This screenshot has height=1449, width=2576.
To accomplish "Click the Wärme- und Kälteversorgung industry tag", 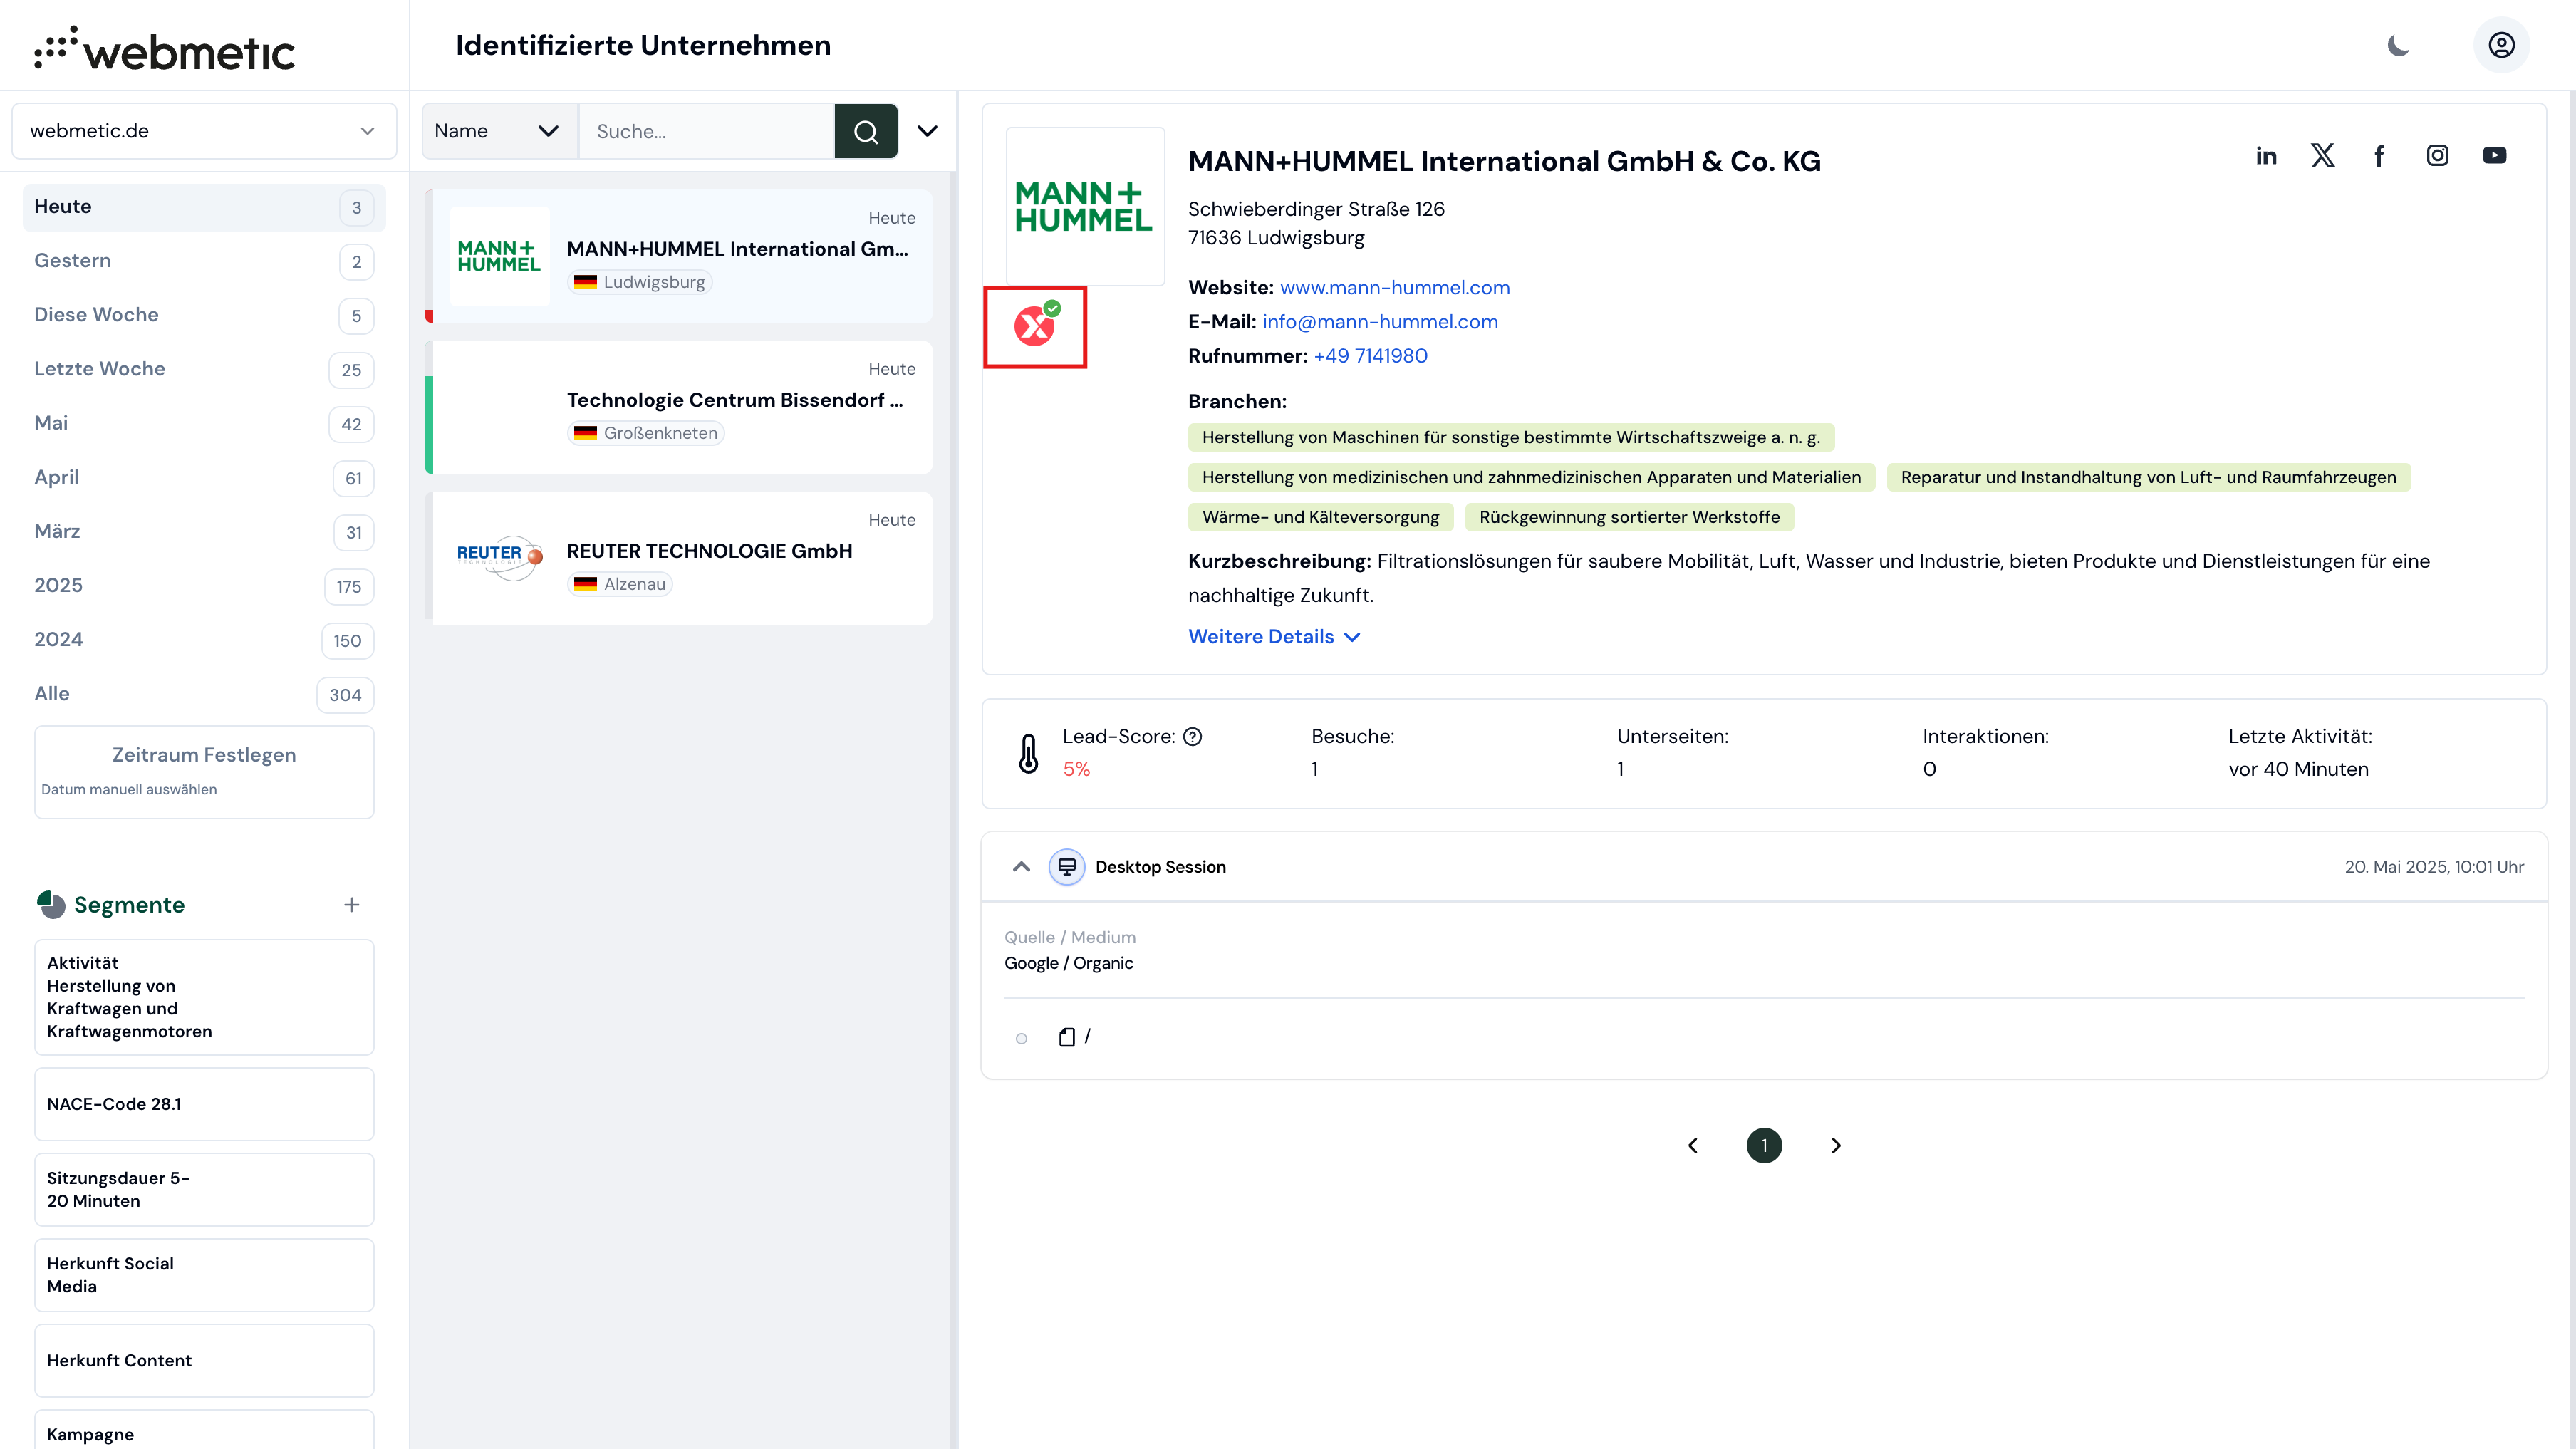I will pyautogui.click(x=1320, y=517).
